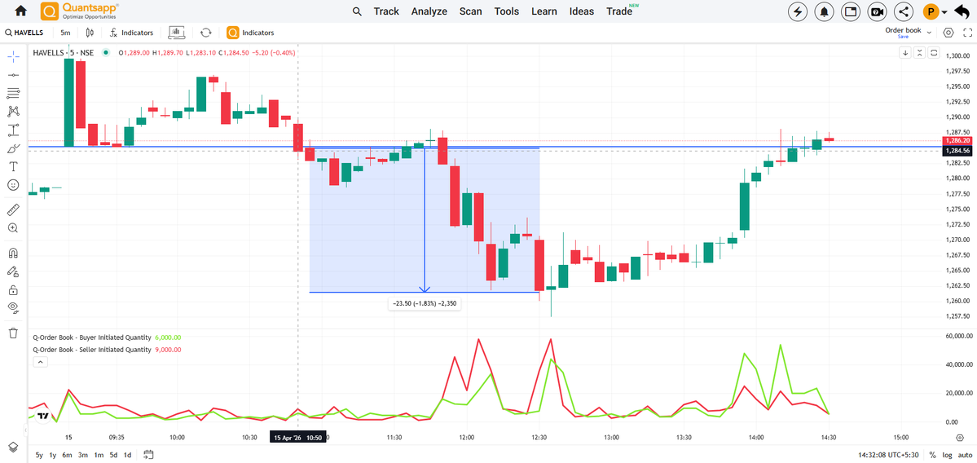This screenshot has height=463, width=977.
Task: Click the back arrow icon
Action: (962, 11)
